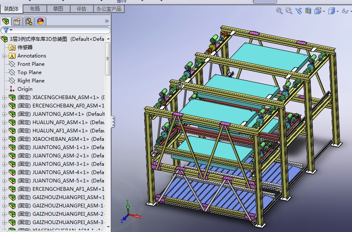
Task: Switch to the ConfigurationManager tab icon
Action: [29, 21]
